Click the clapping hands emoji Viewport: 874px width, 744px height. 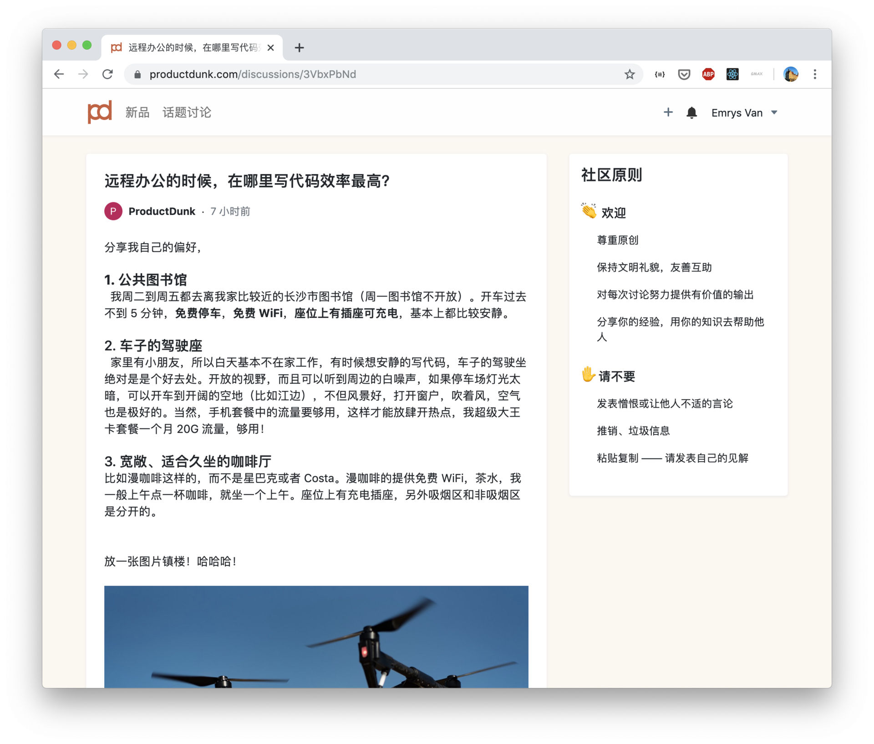click(589, 211)
